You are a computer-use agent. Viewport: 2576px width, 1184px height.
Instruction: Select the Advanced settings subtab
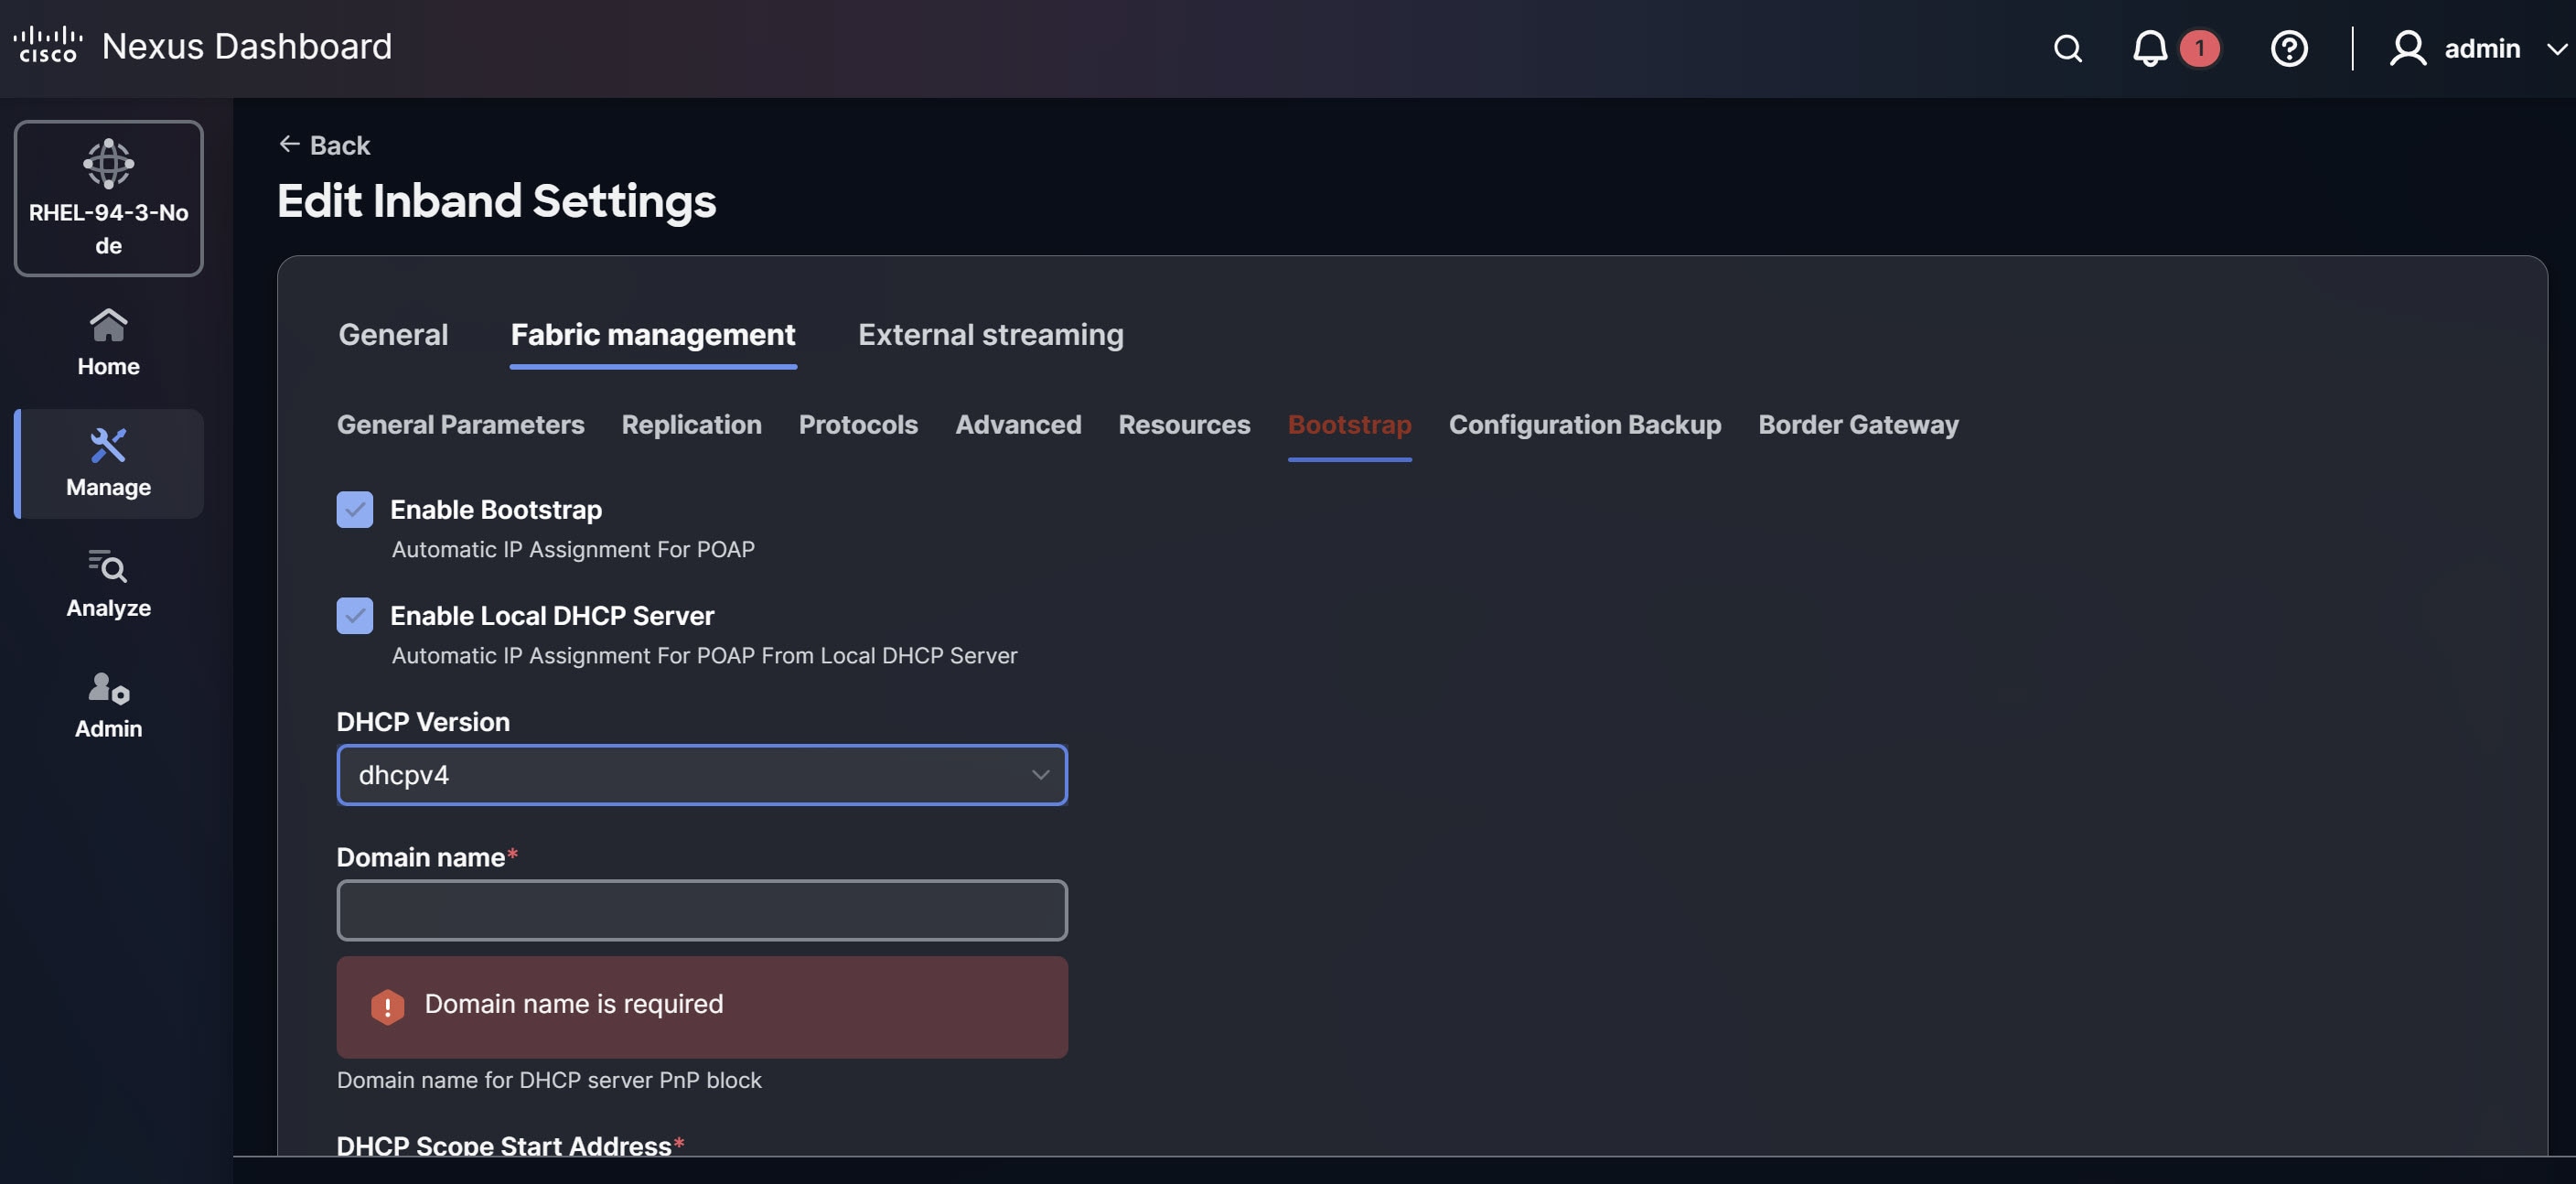click(1018, 425)
